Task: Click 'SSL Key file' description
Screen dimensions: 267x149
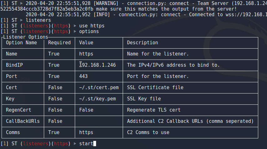Action: (144, 99)
